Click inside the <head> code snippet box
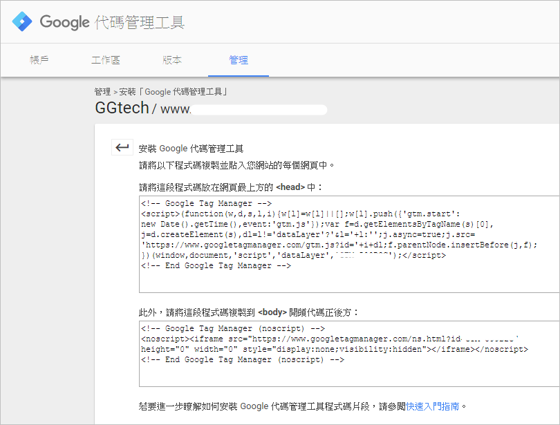The image size is (560, 425). [349, 244]
